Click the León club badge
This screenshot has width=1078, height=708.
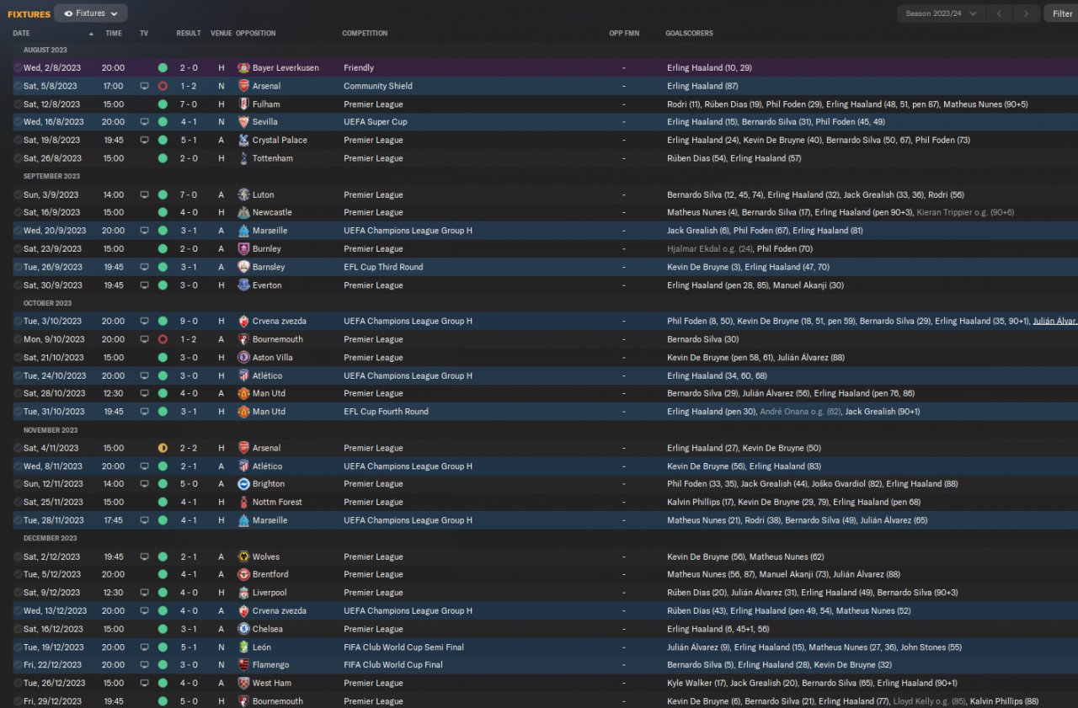[x=243, y=647]
